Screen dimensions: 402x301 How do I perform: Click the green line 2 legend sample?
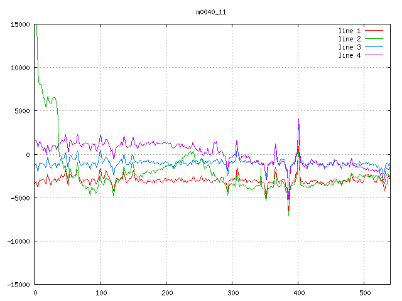pyautogui.click(x=374, y=39)
